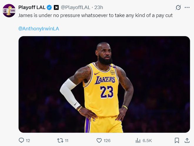Click the reply count of 12
Viewport: 194px width, 146px height.
click(28, 141)
